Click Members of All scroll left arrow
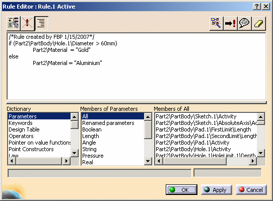273x201 pixels. click(159, 161)
